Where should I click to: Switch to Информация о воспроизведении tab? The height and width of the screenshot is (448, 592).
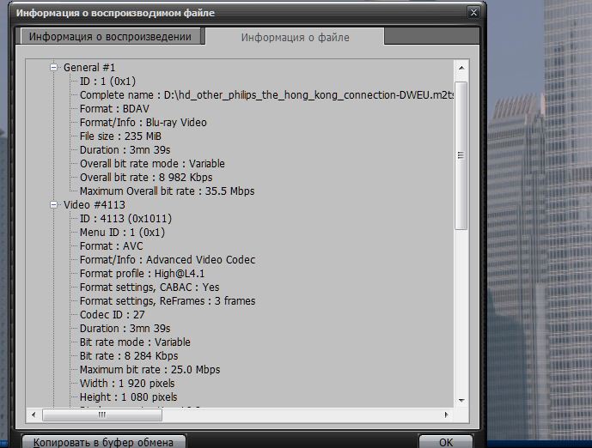[x=110, y=37]
